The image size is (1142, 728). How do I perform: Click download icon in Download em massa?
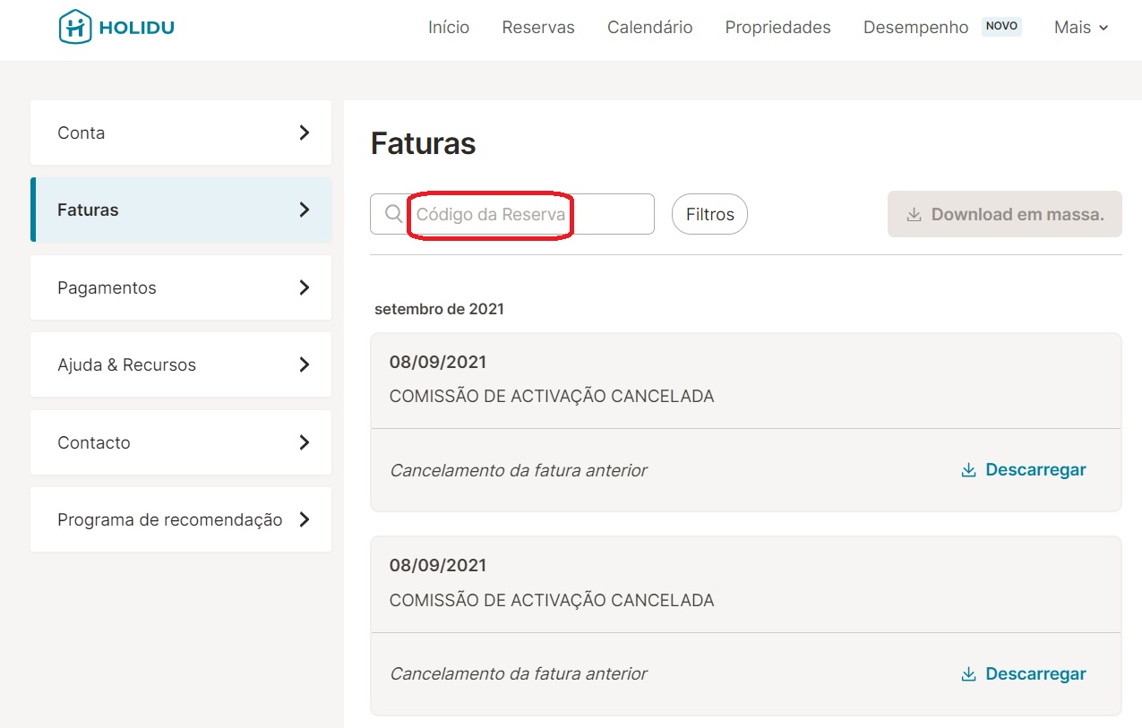(x=914, y=215)
